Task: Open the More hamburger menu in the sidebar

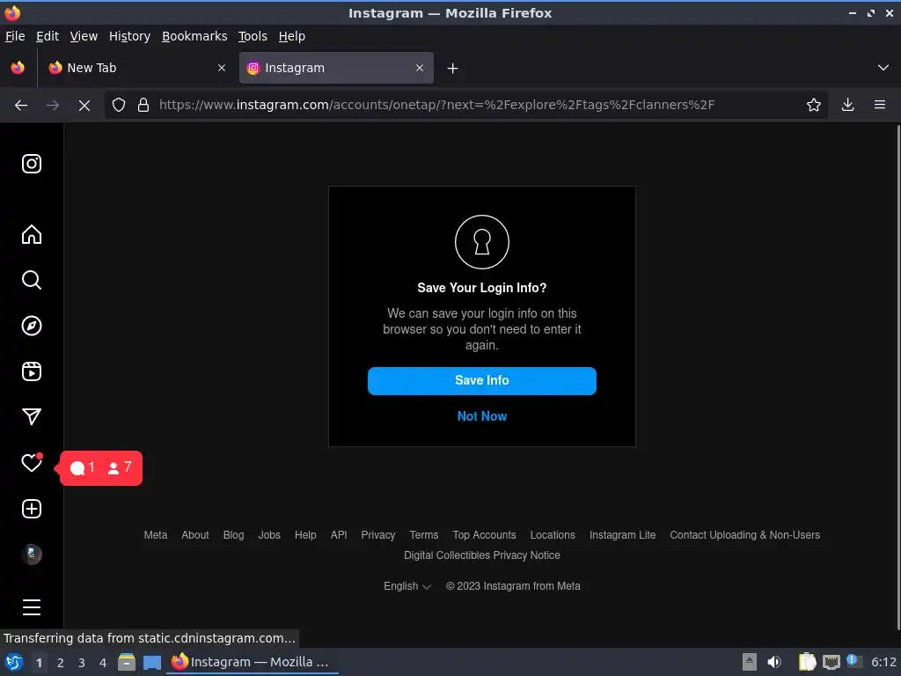Action: (x=32, y=607)
